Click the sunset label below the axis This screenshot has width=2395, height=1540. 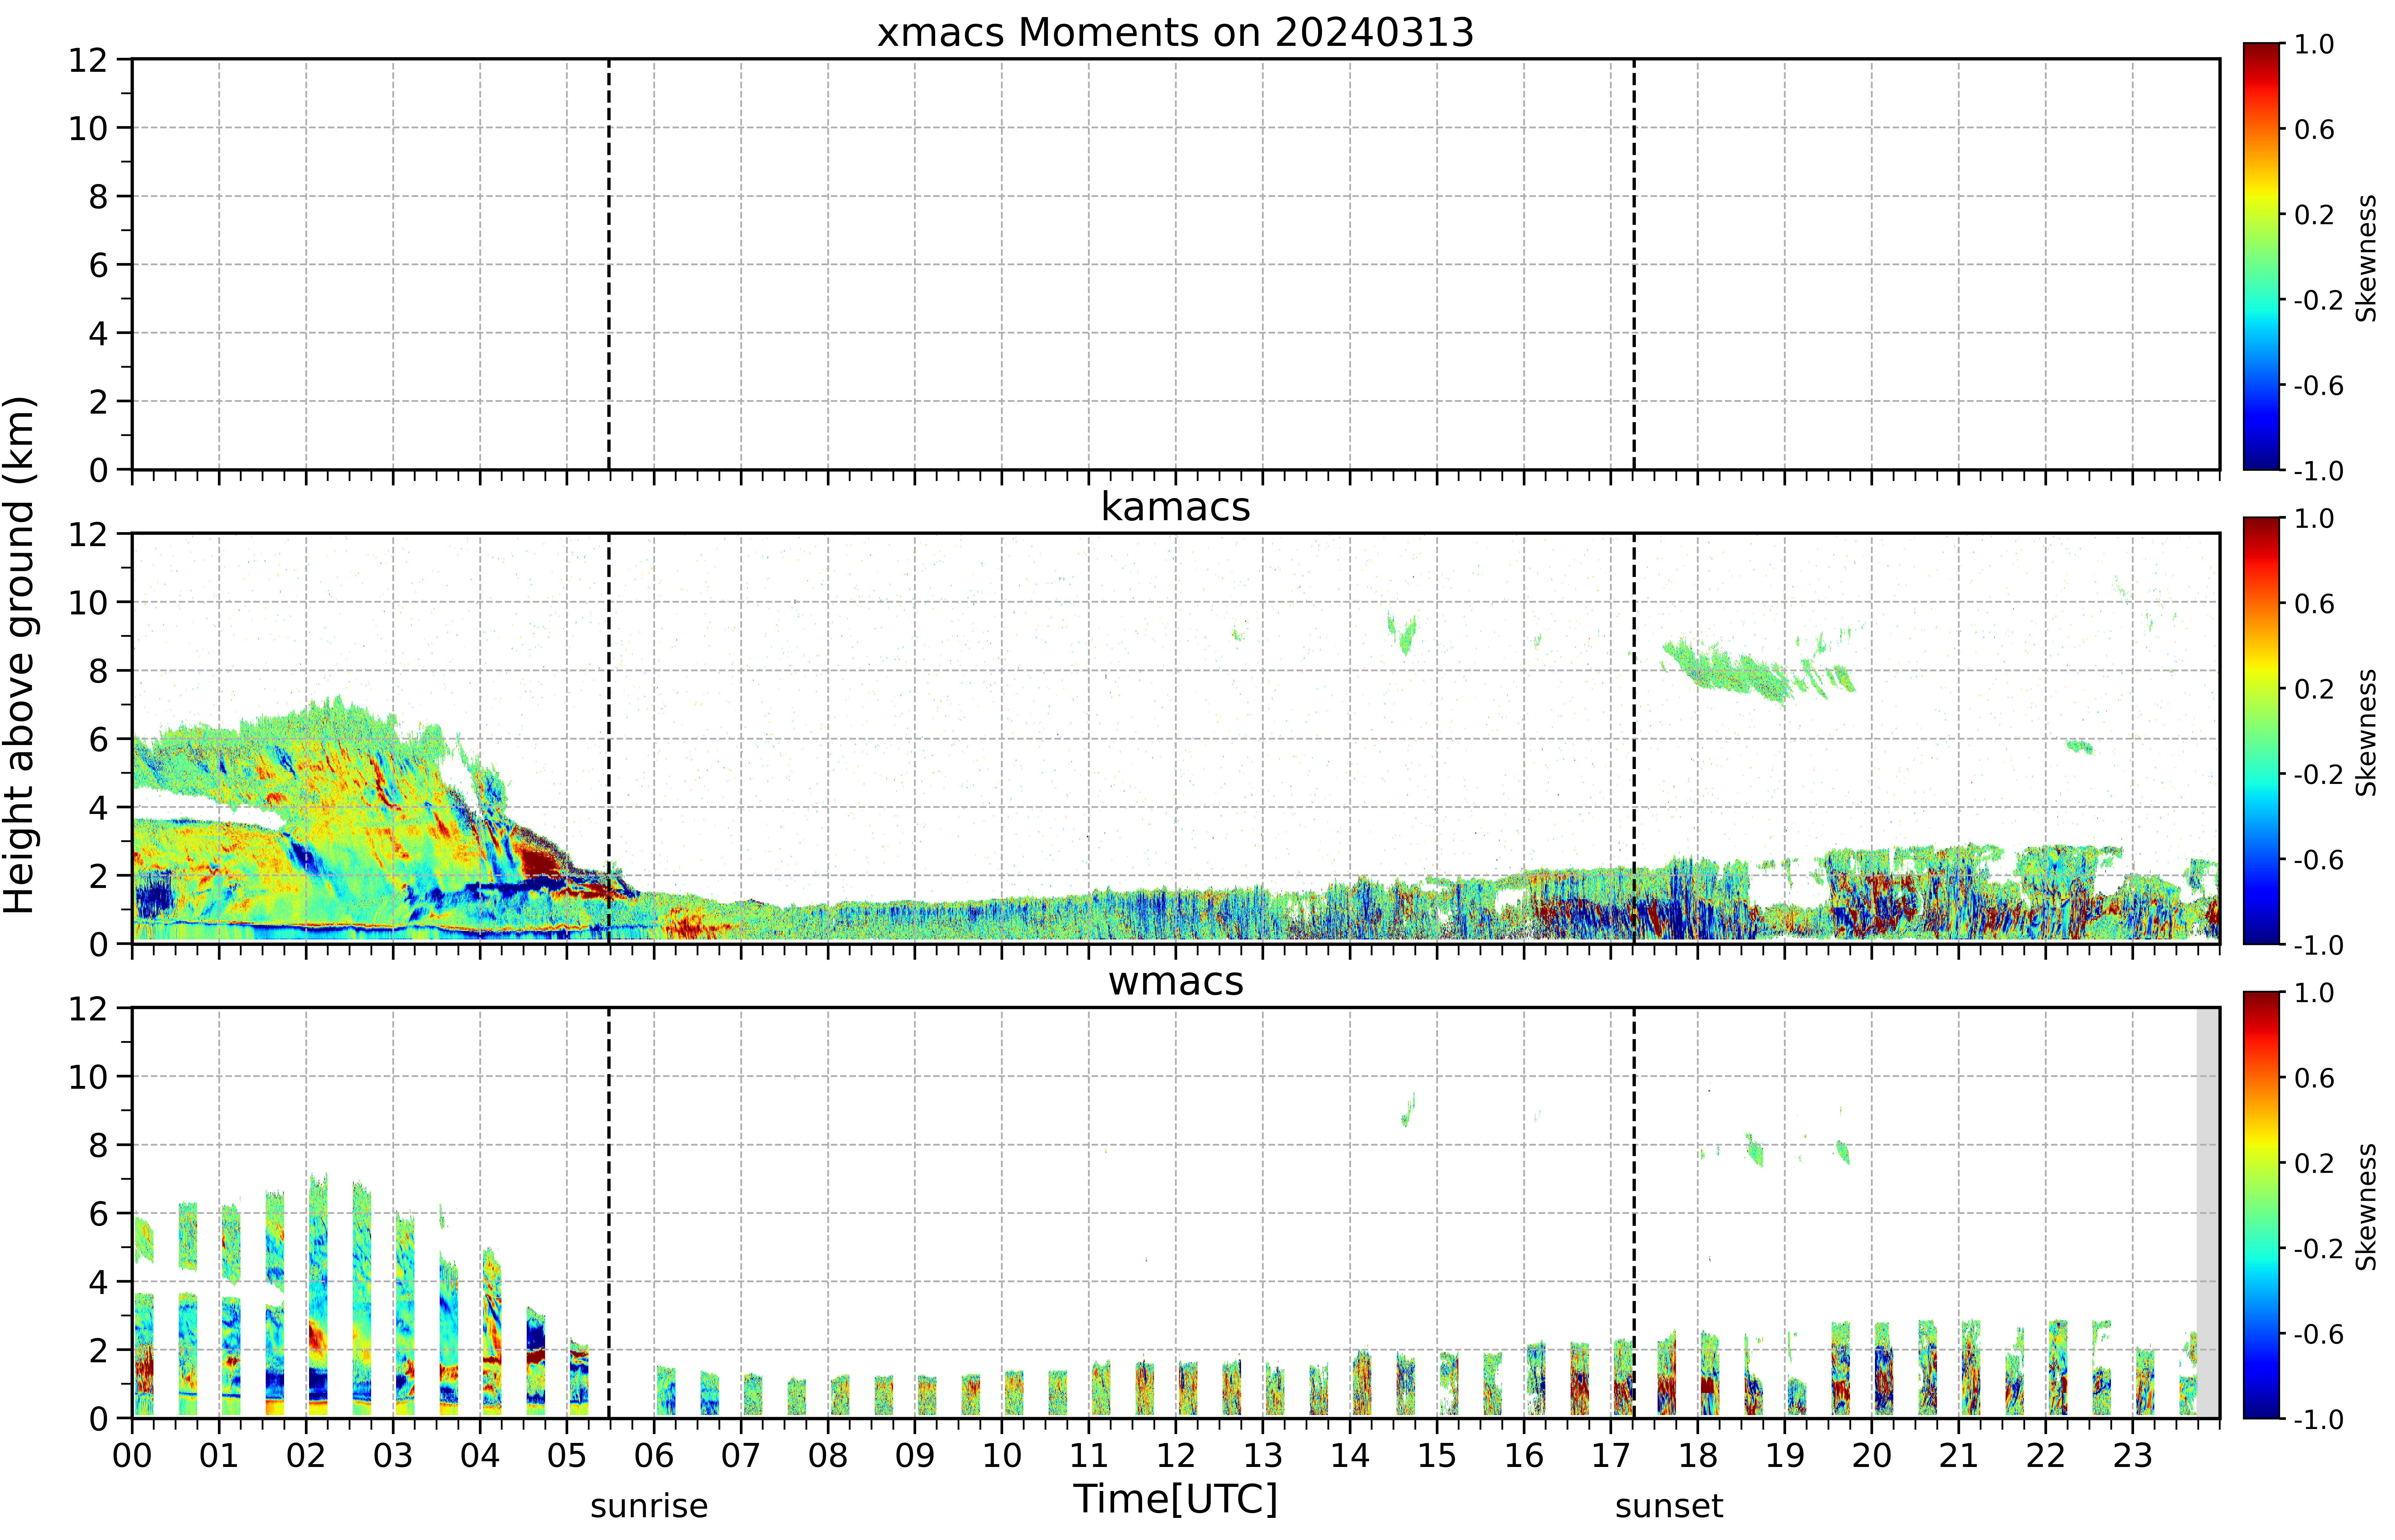point(1669,1506)
